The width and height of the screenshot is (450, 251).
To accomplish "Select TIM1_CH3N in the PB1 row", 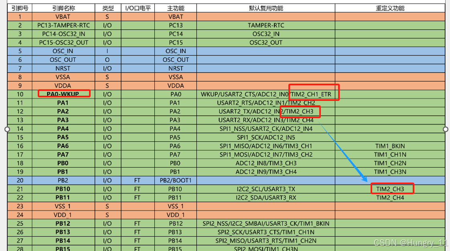I will pyautogui.click(x=390, y=172).
